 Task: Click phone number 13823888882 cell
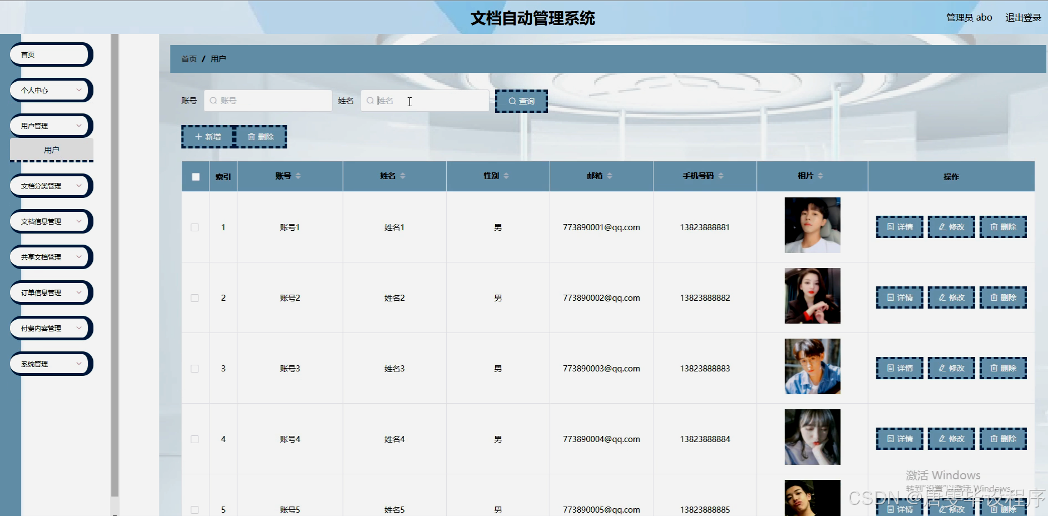(705, 298)
